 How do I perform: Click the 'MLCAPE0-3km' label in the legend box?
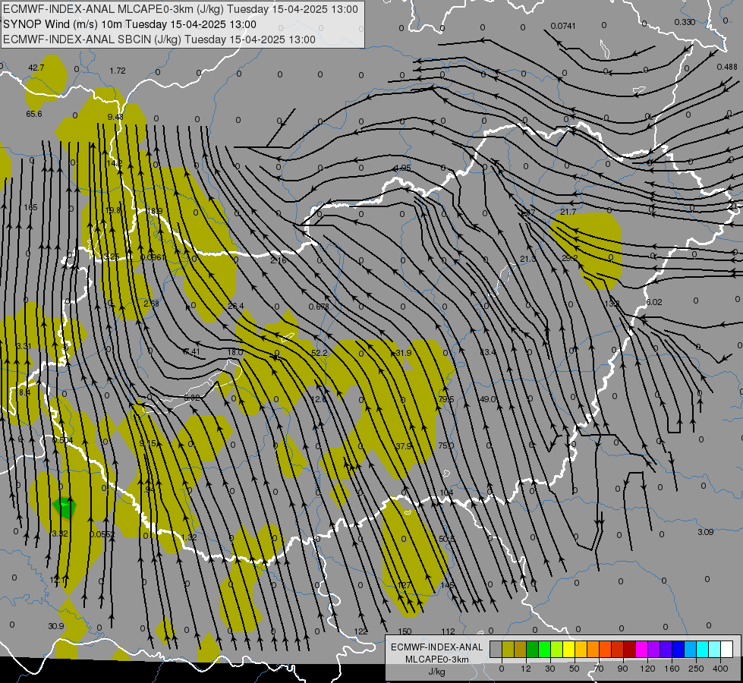[x=437, y=659]
